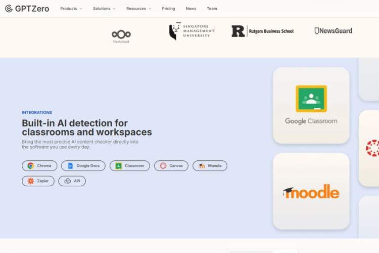Expand the Solutions dropdown menu
This screenshot has height=253, width=379.
tap(104, 9)
